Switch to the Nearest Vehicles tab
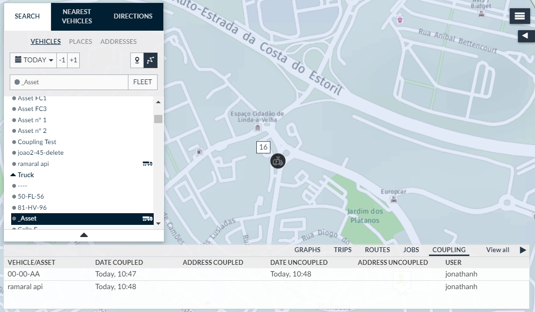This screenshot has width=535, height=312. click(x=77, y=17)
